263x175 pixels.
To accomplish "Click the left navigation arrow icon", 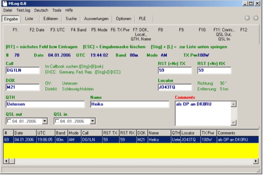I will [x=247, y=18].
